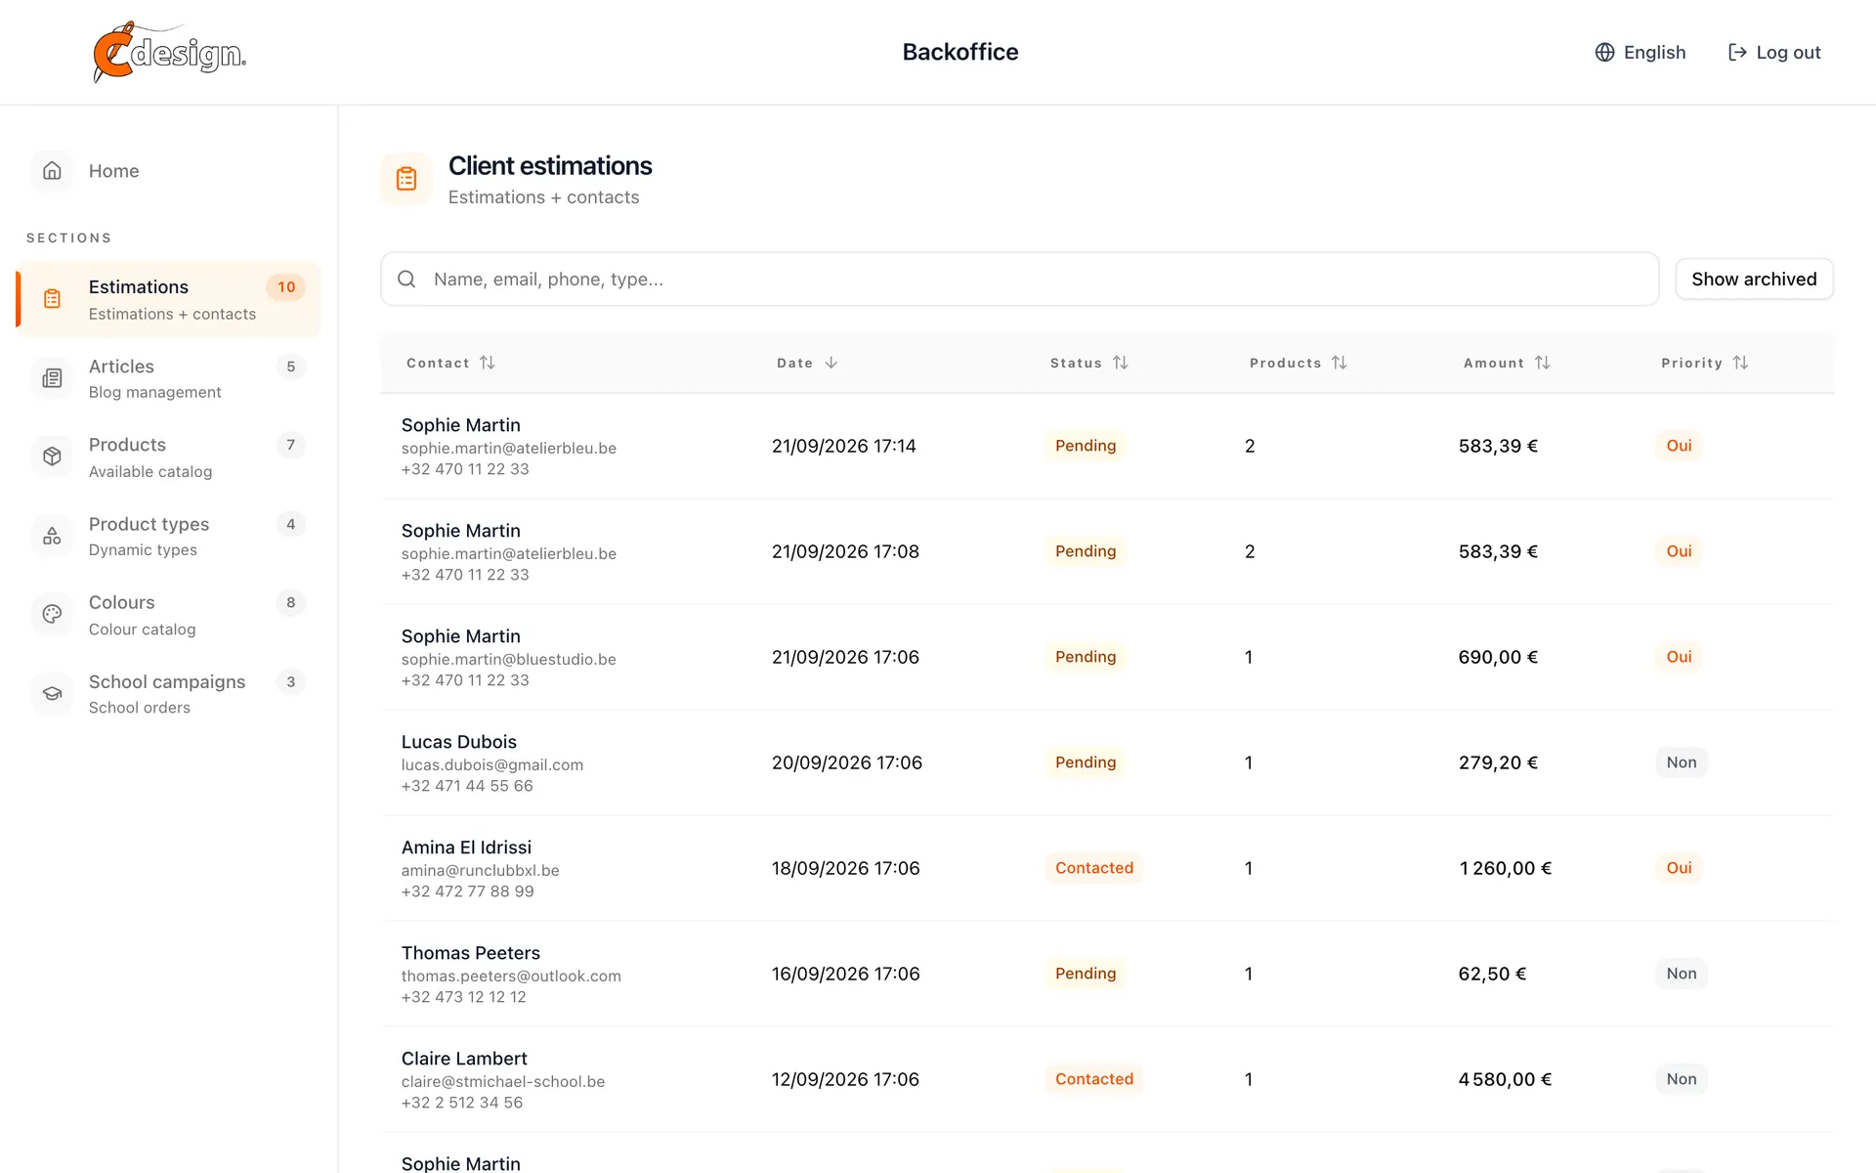Sort by Products using its arrows icon

(x=1340, y=363)
